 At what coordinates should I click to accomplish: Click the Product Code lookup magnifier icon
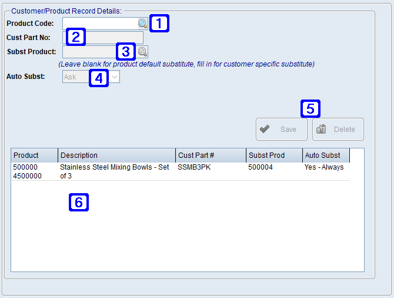(143, 24)
